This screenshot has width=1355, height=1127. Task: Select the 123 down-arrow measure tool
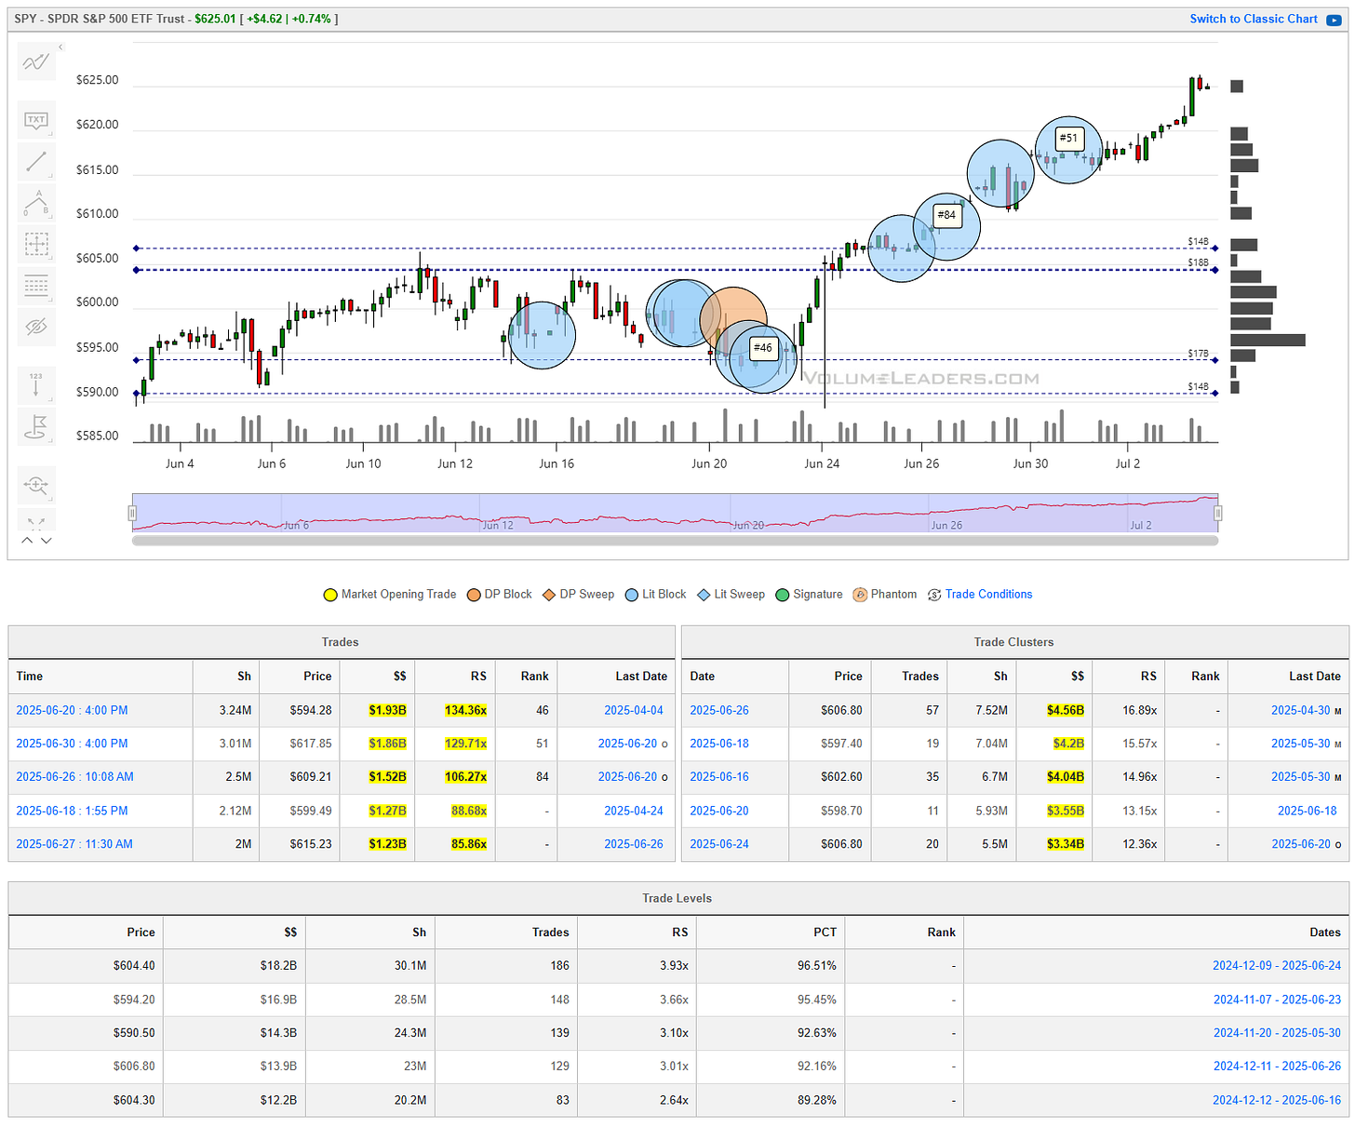click(36, 384)
